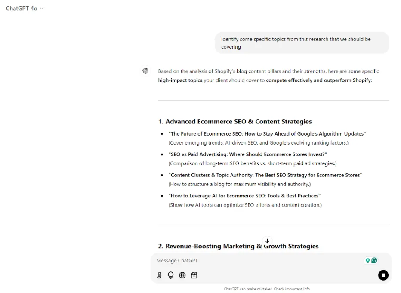Click the Future of Ecommerce SEO topic title

(267, 134)
